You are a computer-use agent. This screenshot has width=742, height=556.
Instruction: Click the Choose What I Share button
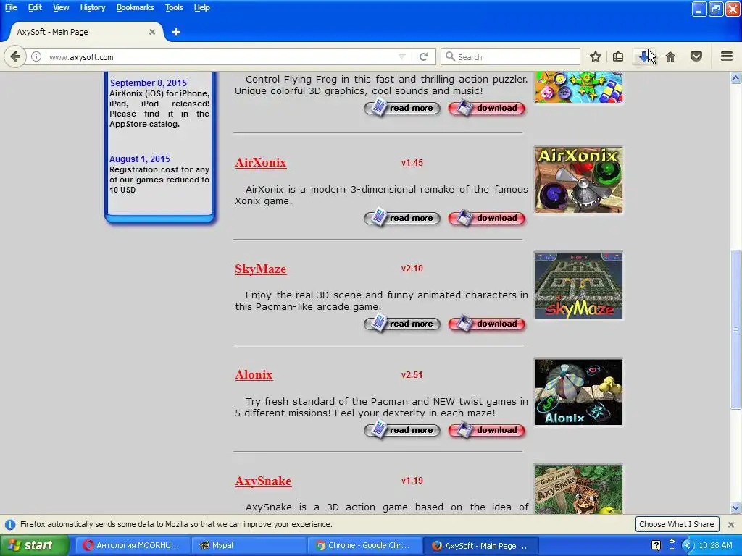[x=677, y=524]
